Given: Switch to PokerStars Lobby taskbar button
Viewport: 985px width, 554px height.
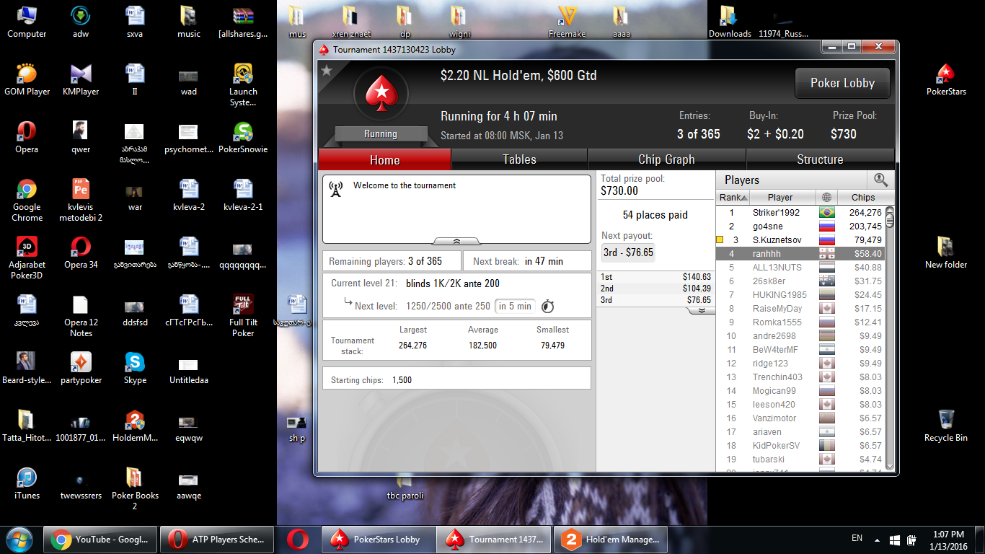Looking at the screenshot, I should (x=380, y=539).
